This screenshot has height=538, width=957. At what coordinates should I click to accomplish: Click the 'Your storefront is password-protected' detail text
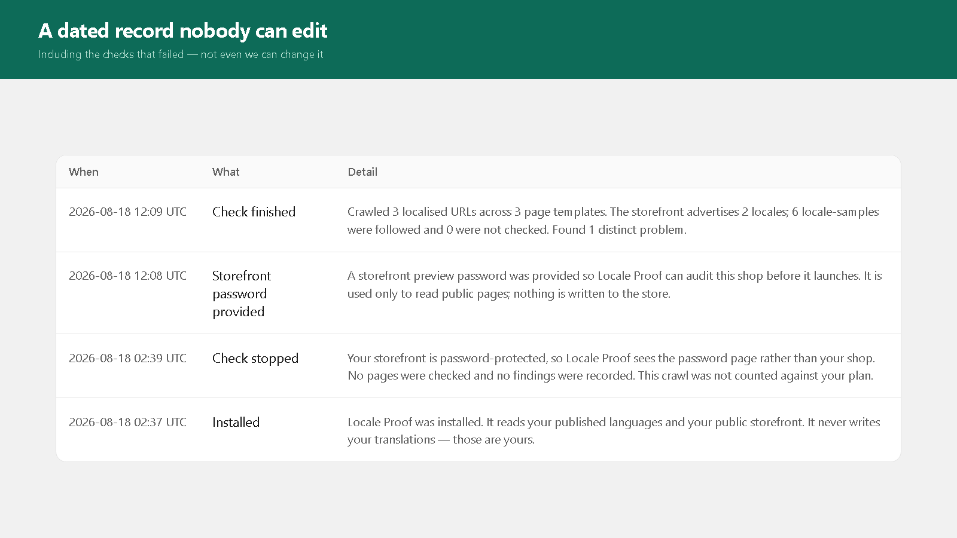tap(611, 366)
